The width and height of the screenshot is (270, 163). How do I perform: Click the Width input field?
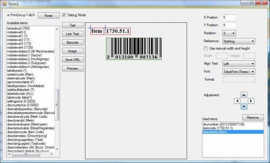pyautogui.click(x=222, y=56)
